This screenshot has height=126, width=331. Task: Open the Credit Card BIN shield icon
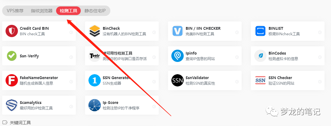[12, 31]
